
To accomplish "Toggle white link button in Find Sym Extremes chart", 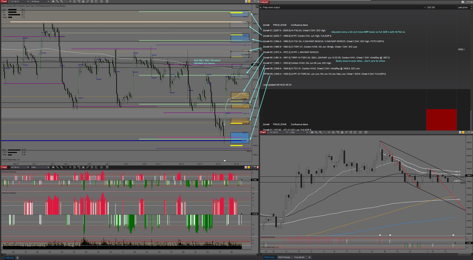I will [246, 167].
